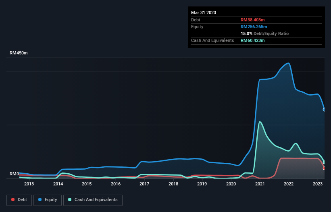Click the RM0 y-axis label
This screenshot has width=331, height=212.
[x=14, y=174]
